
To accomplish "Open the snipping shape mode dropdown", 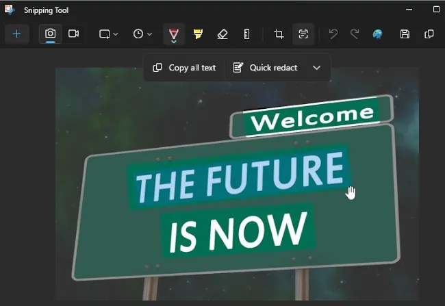I will (108, 34).
